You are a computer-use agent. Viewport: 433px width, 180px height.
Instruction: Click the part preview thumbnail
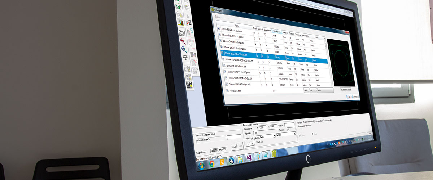pyautogui.click(x=341, y=63)
